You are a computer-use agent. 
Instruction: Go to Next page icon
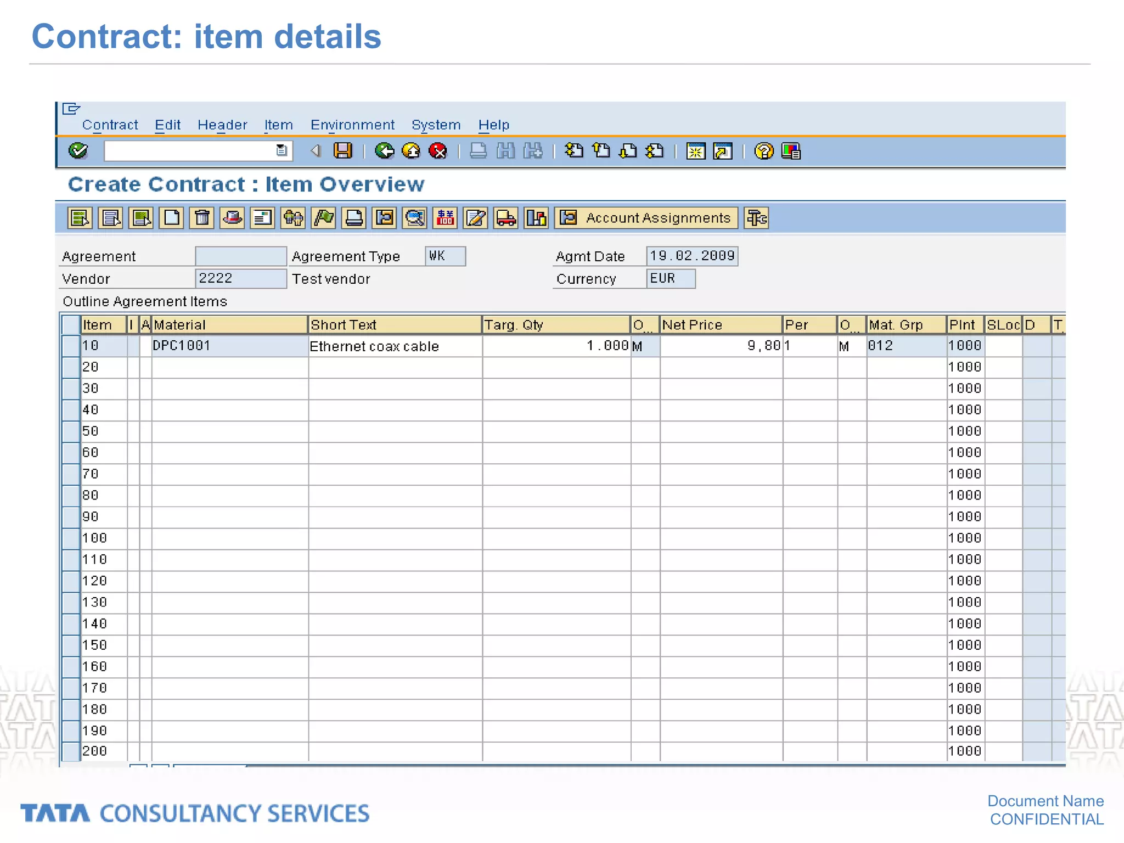(x=628, y=150)
